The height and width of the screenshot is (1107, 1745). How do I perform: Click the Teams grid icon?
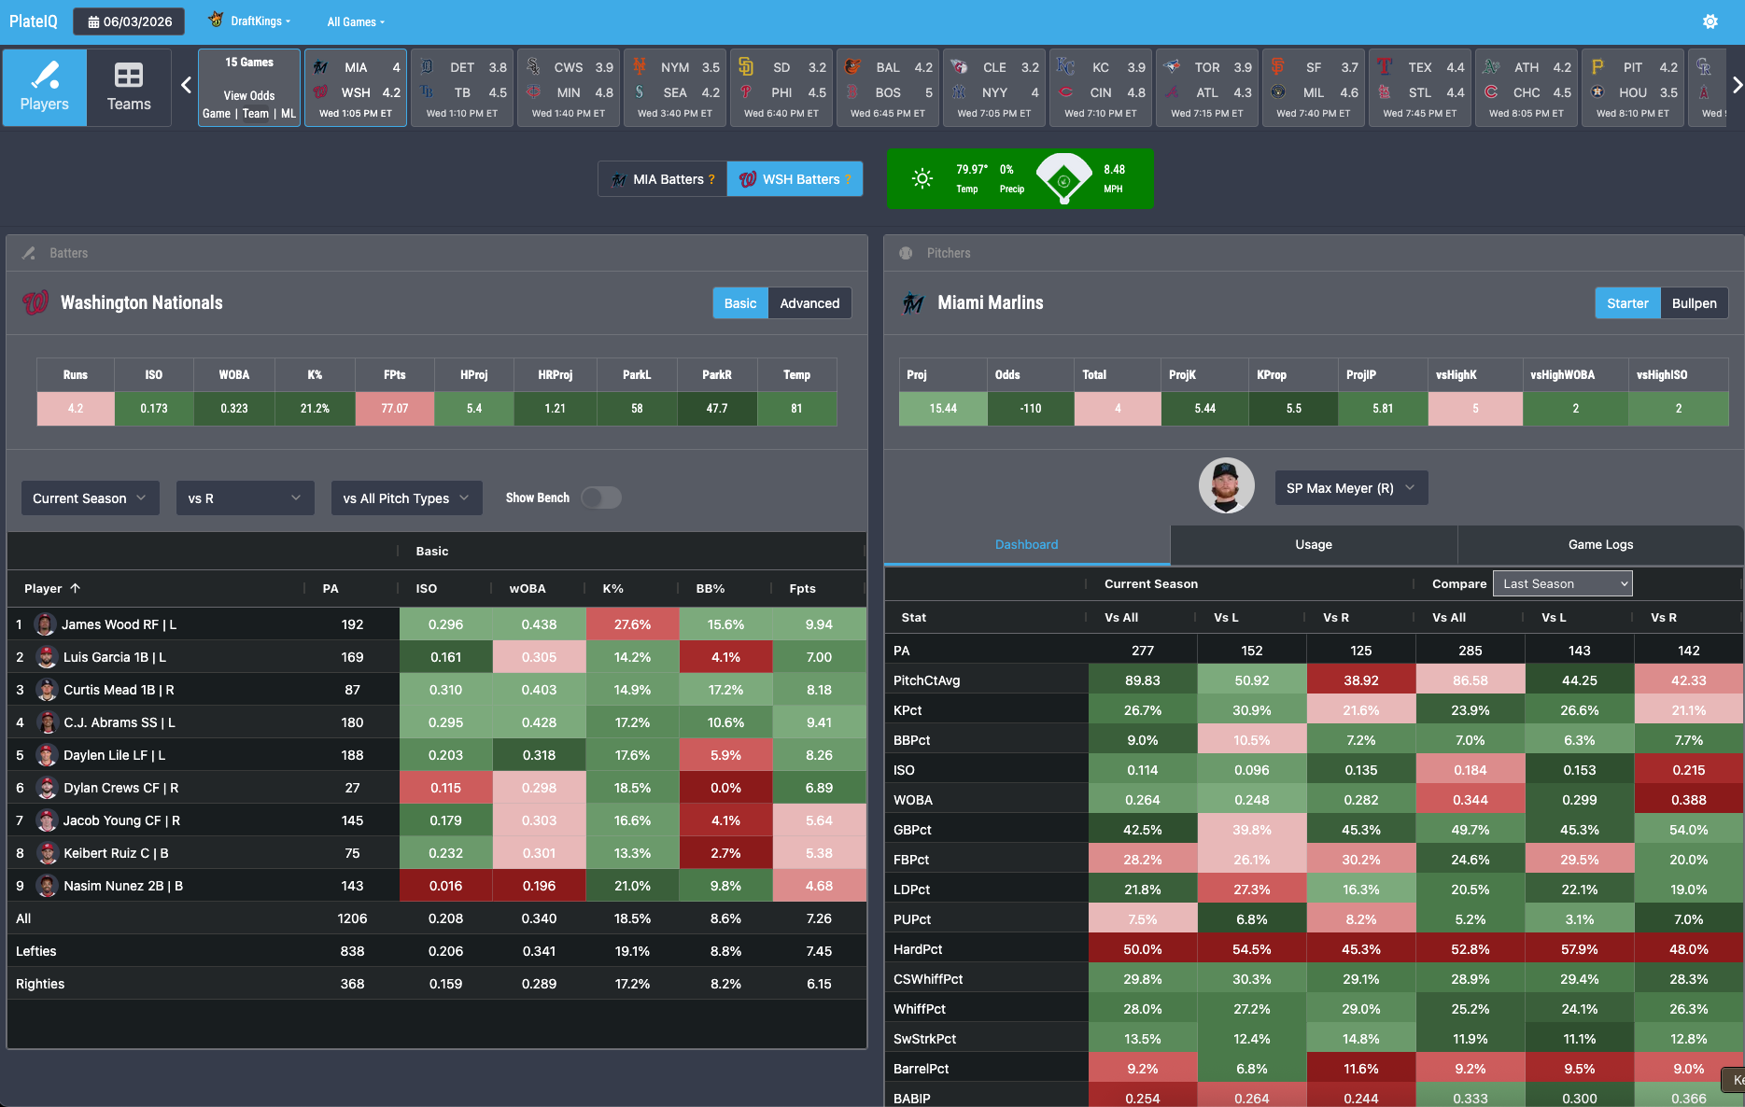tap(129, 75)
